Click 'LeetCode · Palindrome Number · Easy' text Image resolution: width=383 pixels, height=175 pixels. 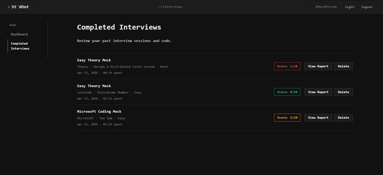tap(109, 92)
